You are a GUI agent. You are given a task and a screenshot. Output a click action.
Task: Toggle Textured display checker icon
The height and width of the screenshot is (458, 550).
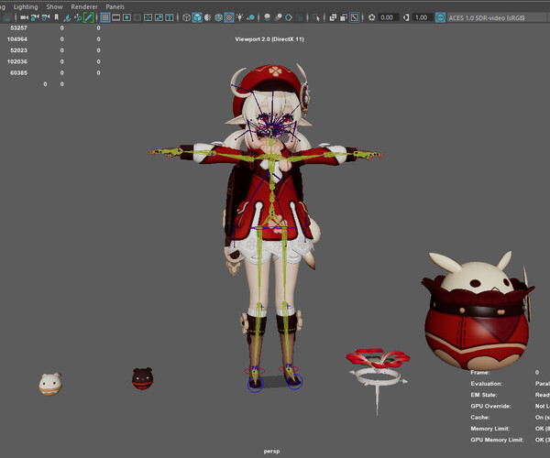pyautogui.click(x=229, y=17)
